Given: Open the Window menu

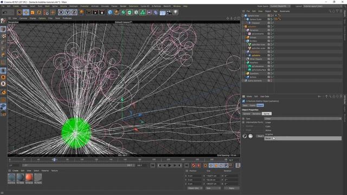Looking at the screenshot, I should click(x=177, y=6).
